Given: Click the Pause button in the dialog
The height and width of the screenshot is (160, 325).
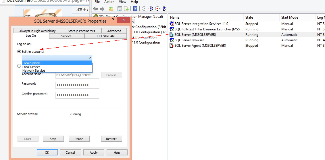Looking at the screenshot, I should coord(79,139).
